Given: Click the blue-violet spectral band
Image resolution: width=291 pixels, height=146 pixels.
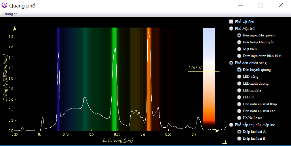Looking at the screenshot, I should click(58, 79).
